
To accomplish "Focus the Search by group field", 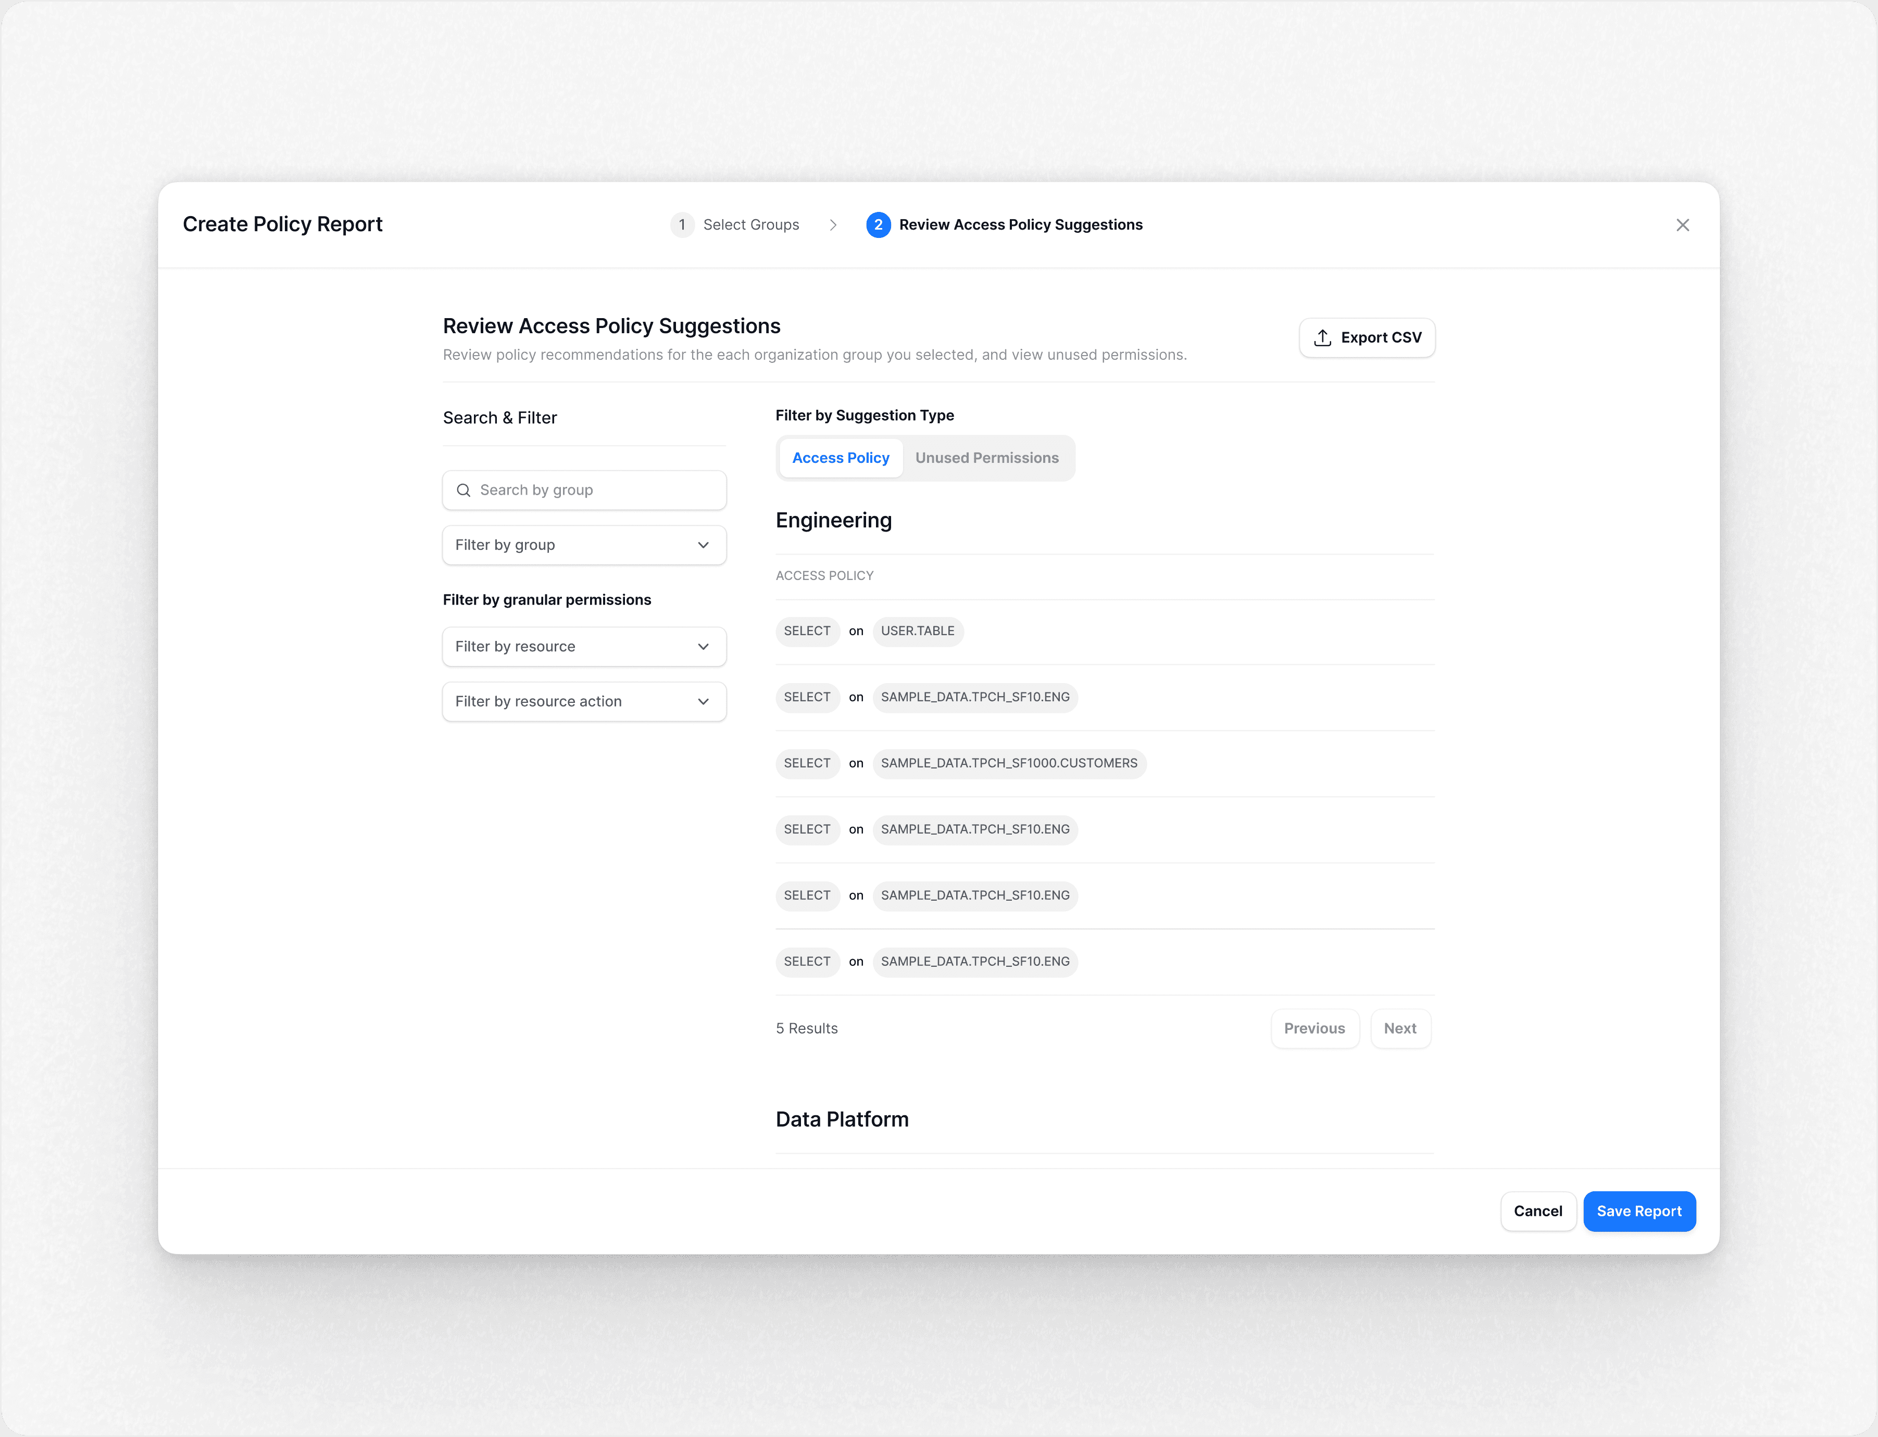I will click(x=584, y=490).
